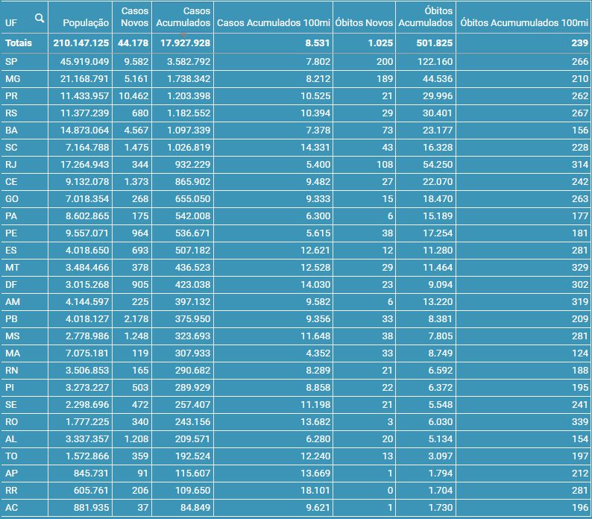Click the AM state row label

pyautogui.click(x=13, y=301)
